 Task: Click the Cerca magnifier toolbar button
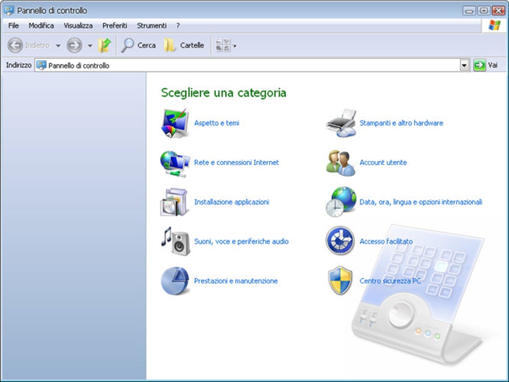(139, 45)
